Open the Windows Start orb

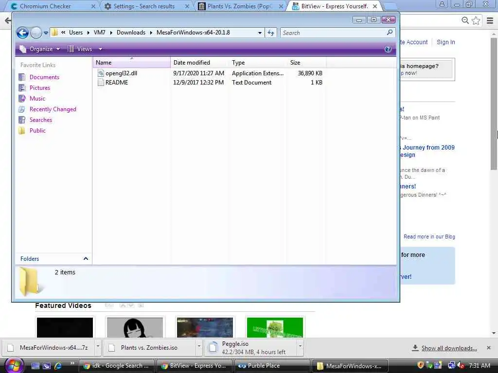coord(13,366)
